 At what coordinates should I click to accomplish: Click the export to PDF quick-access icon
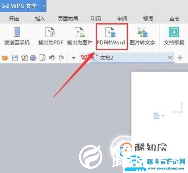(24, 58)
